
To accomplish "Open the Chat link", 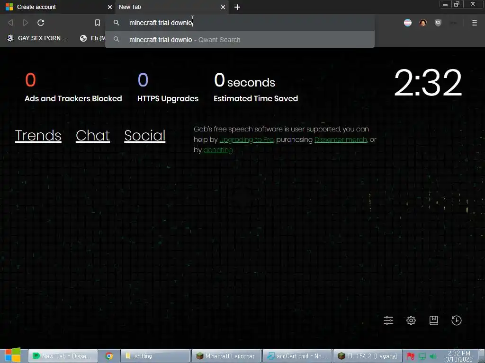I will pos(93,136).
